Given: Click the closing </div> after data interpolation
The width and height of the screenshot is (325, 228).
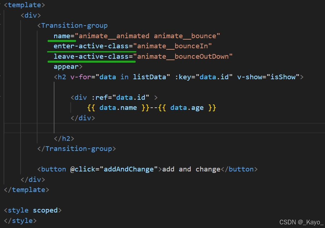Looking at the screenshot, I should [x=83, y=118].
